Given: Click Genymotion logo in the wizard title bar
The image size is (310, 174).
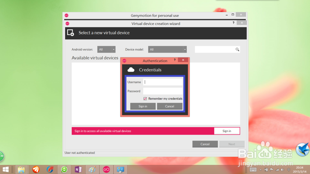Looking at the screenshot, I should (x=67, y=24).
